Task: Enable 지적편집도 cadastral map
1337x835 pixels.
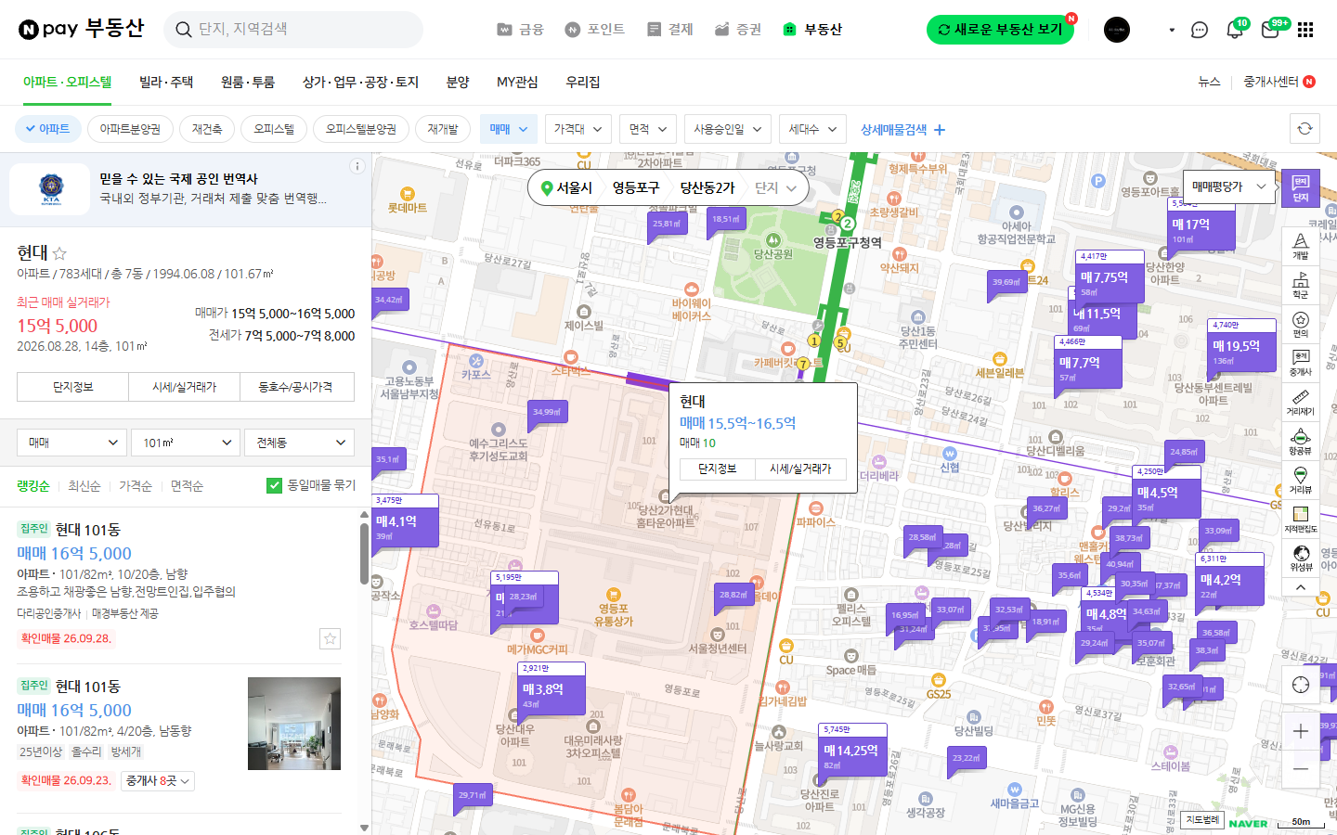Action: click(1300, 520)
